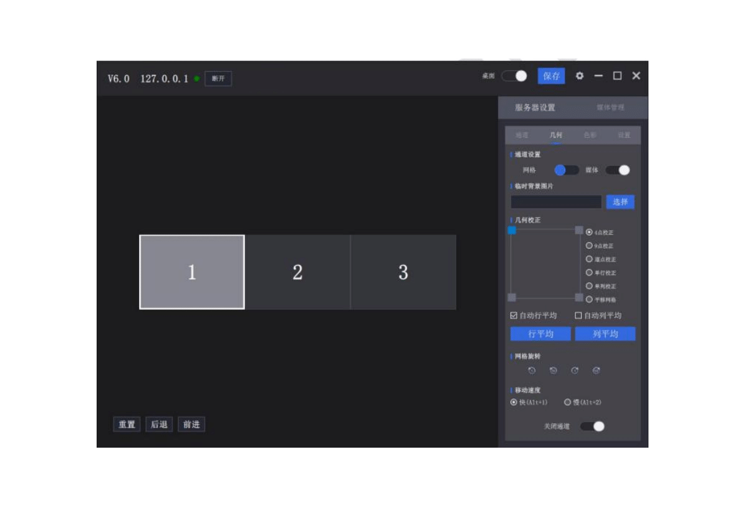Toggle the 桌面 desktop switch
The image size is (748, 520).
(514, 76)
